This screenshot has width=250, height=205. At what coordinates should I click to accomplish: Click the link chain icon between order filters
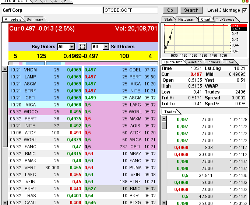(x=82, y=46)
